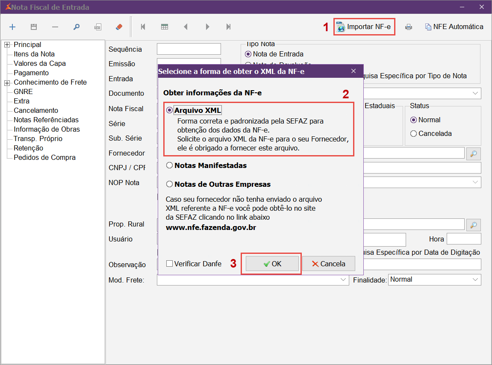
Task: Expand Conhecimento de Frete tree node
Action: pyautogui.click(x=7, y=83)
